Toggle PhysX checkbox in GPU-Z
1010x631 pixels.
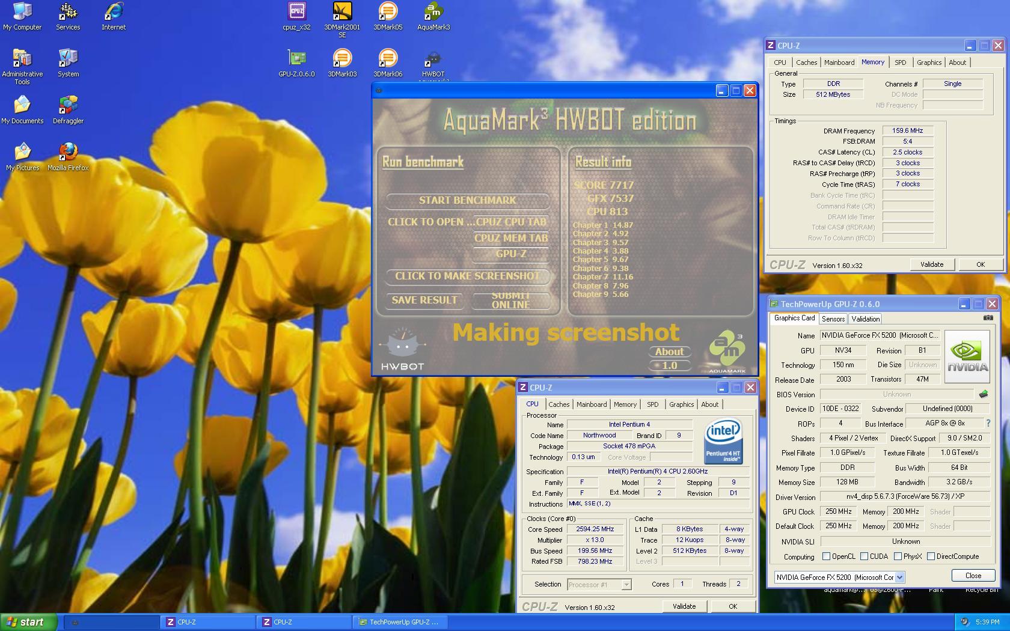(x=898, y=556)
